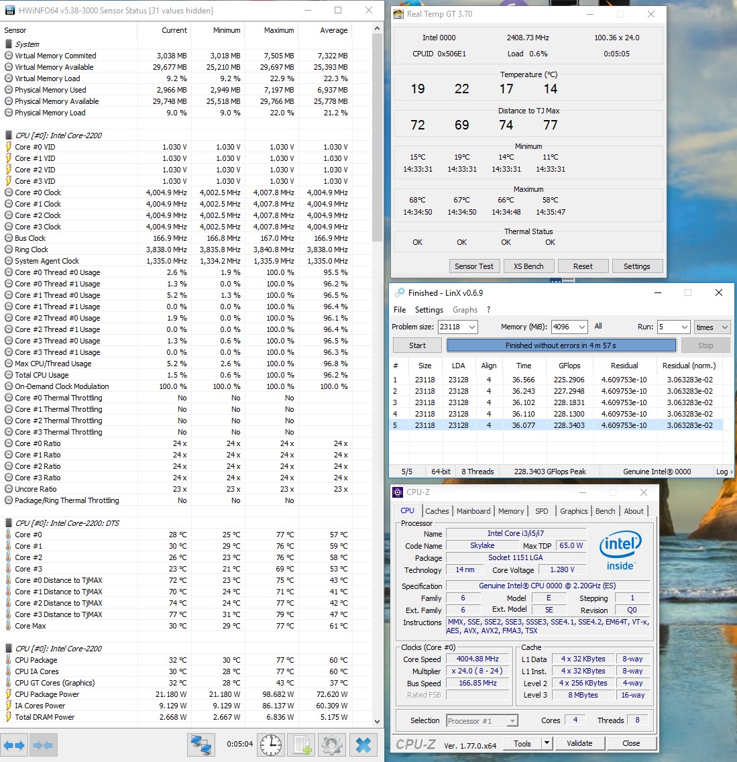
Task: Click the CPU-Z Tools button
Action: tap(522, 743)
